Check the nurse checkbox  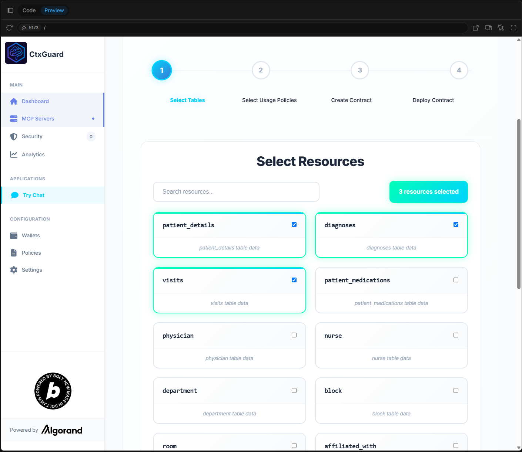(456, 335)
